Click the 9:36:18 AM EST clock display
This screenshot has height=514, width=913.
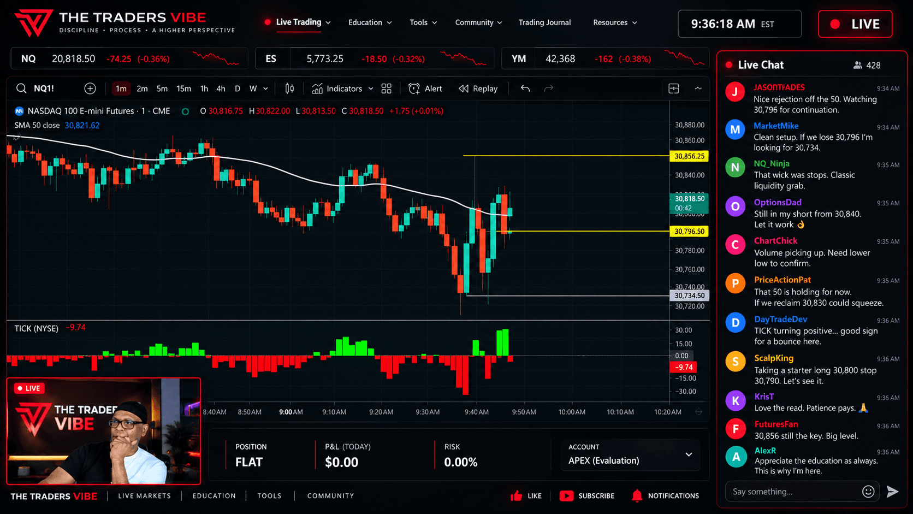tap(739, 24)
